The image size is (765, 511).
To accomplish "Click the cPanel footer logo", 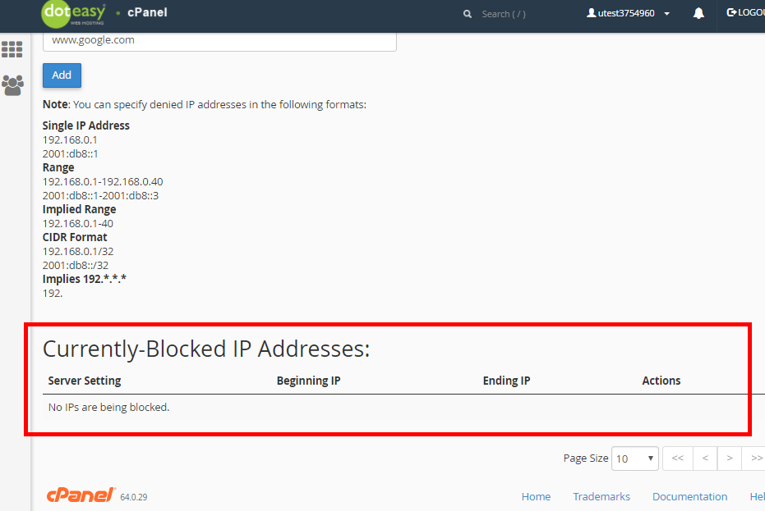I will [81, 495].
